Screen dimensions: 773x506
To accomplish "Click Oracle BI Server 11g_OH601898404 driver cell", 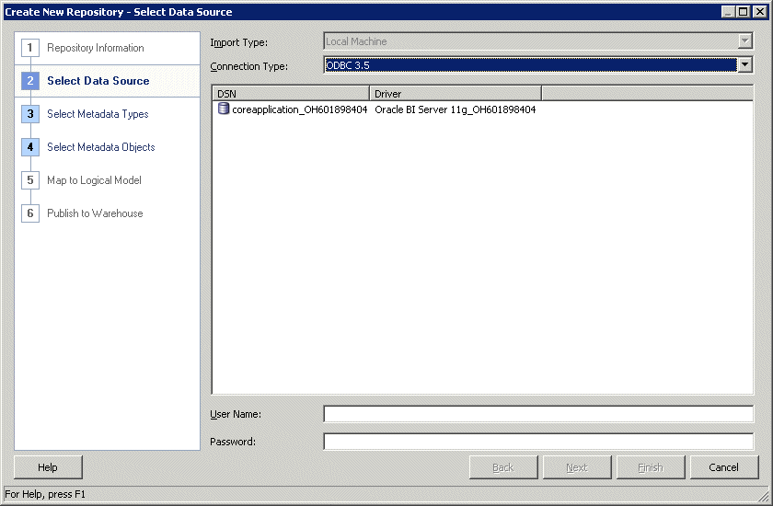I will point(455,109).
